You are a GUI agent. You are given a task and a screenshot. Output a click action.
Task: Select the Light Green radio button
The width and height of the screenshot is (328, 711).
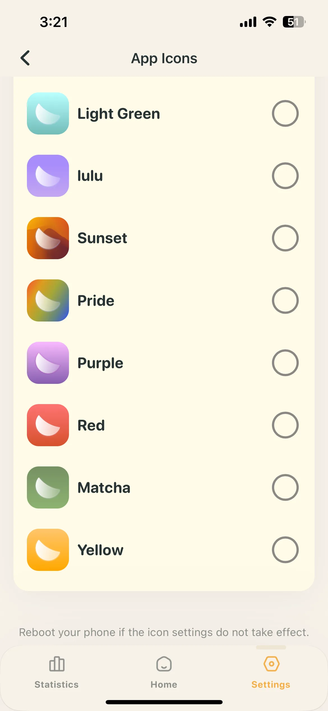(x=285, y=113)
